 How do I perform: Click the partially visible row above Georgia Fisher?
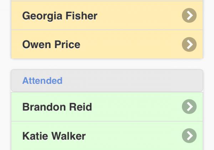(x=107, y=0)
